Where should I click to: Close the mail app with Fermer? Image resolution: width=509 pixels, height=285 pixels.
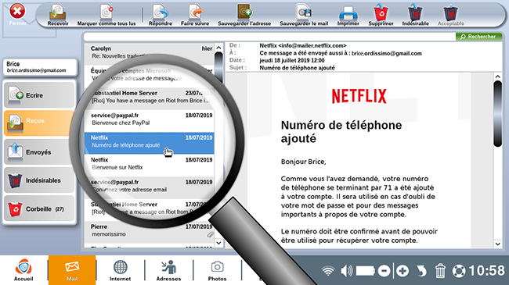[x=17, y=13]
